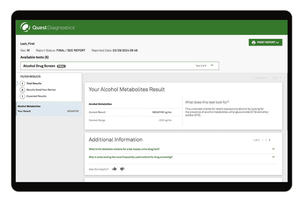
Task: Give a thumbs-down to the helpful prompt
Action: pyautogui.click(x=122, y=169)
